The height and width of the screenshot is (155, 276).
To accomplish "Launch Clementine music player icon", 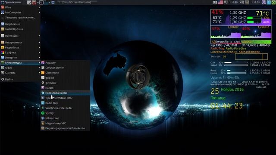I will [x=43, y=73].
